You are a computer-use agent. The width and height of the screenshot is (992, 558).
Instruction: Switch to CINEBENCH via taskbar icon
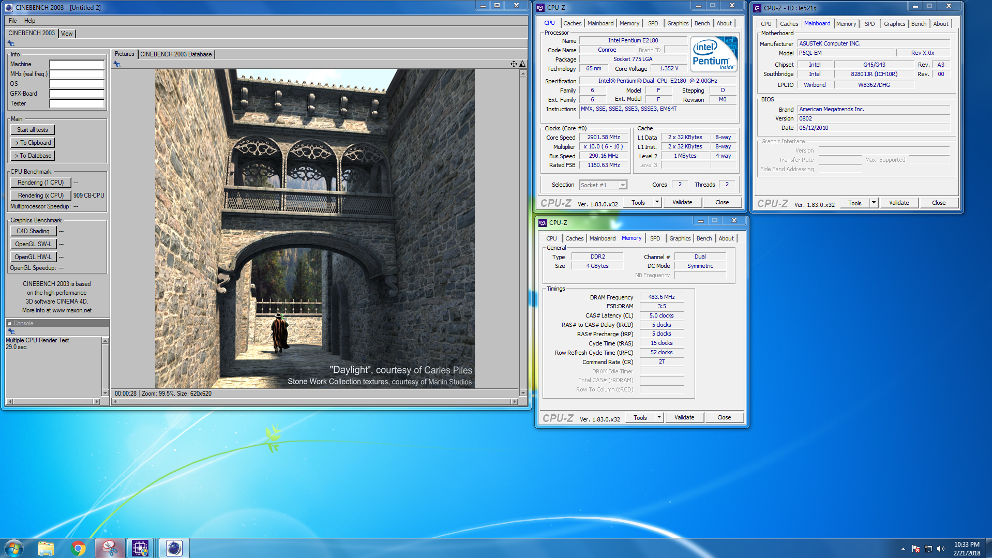coord(174,548)
